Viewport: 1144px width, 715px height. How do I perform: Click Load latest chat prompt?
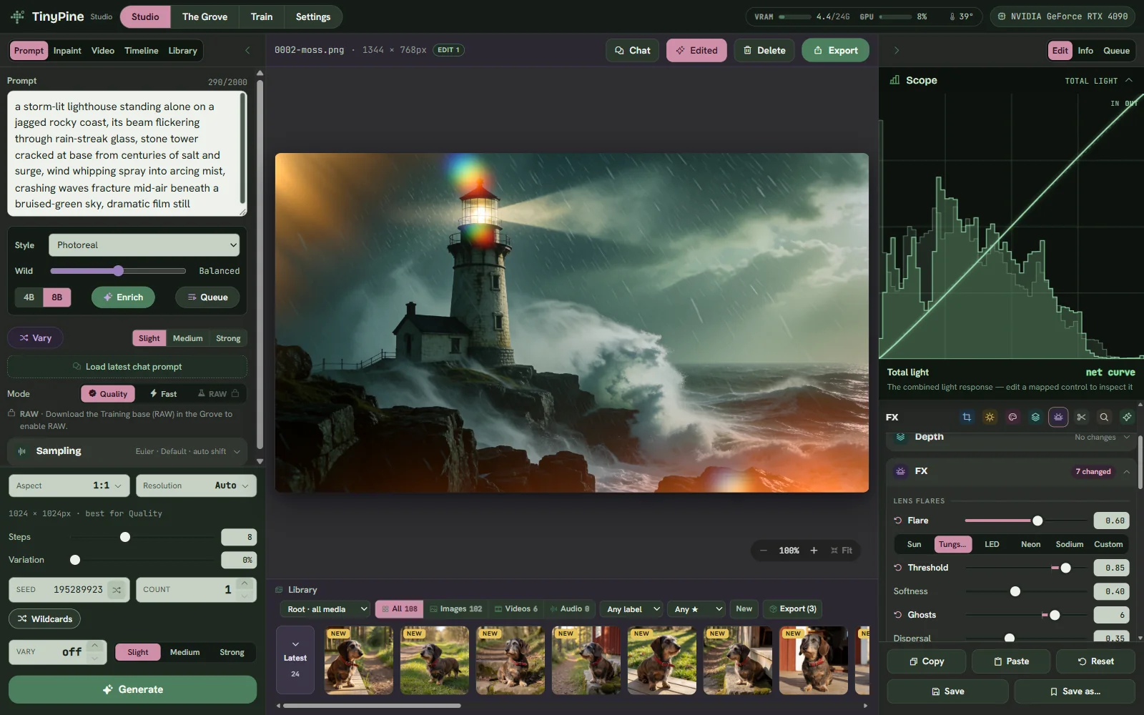(x=127, y=367)
